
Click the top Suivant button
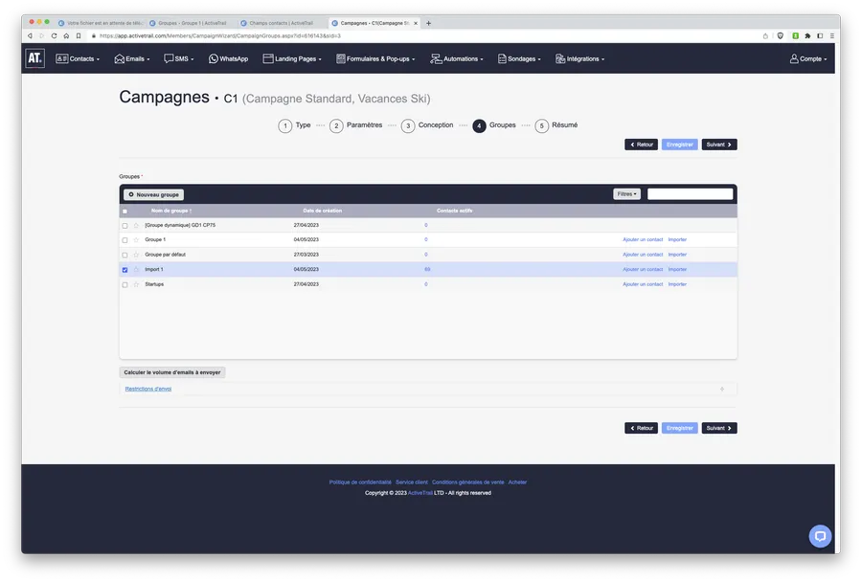click(719, 145)
